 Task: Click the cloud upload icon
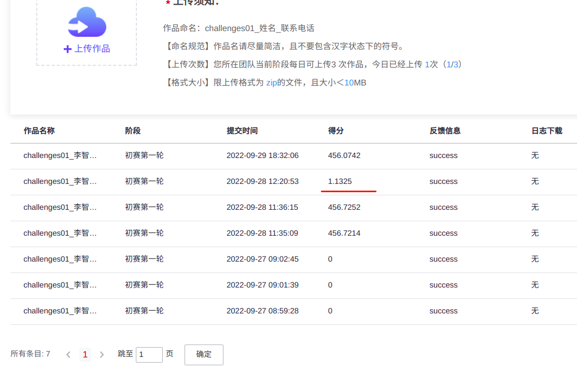87,22
